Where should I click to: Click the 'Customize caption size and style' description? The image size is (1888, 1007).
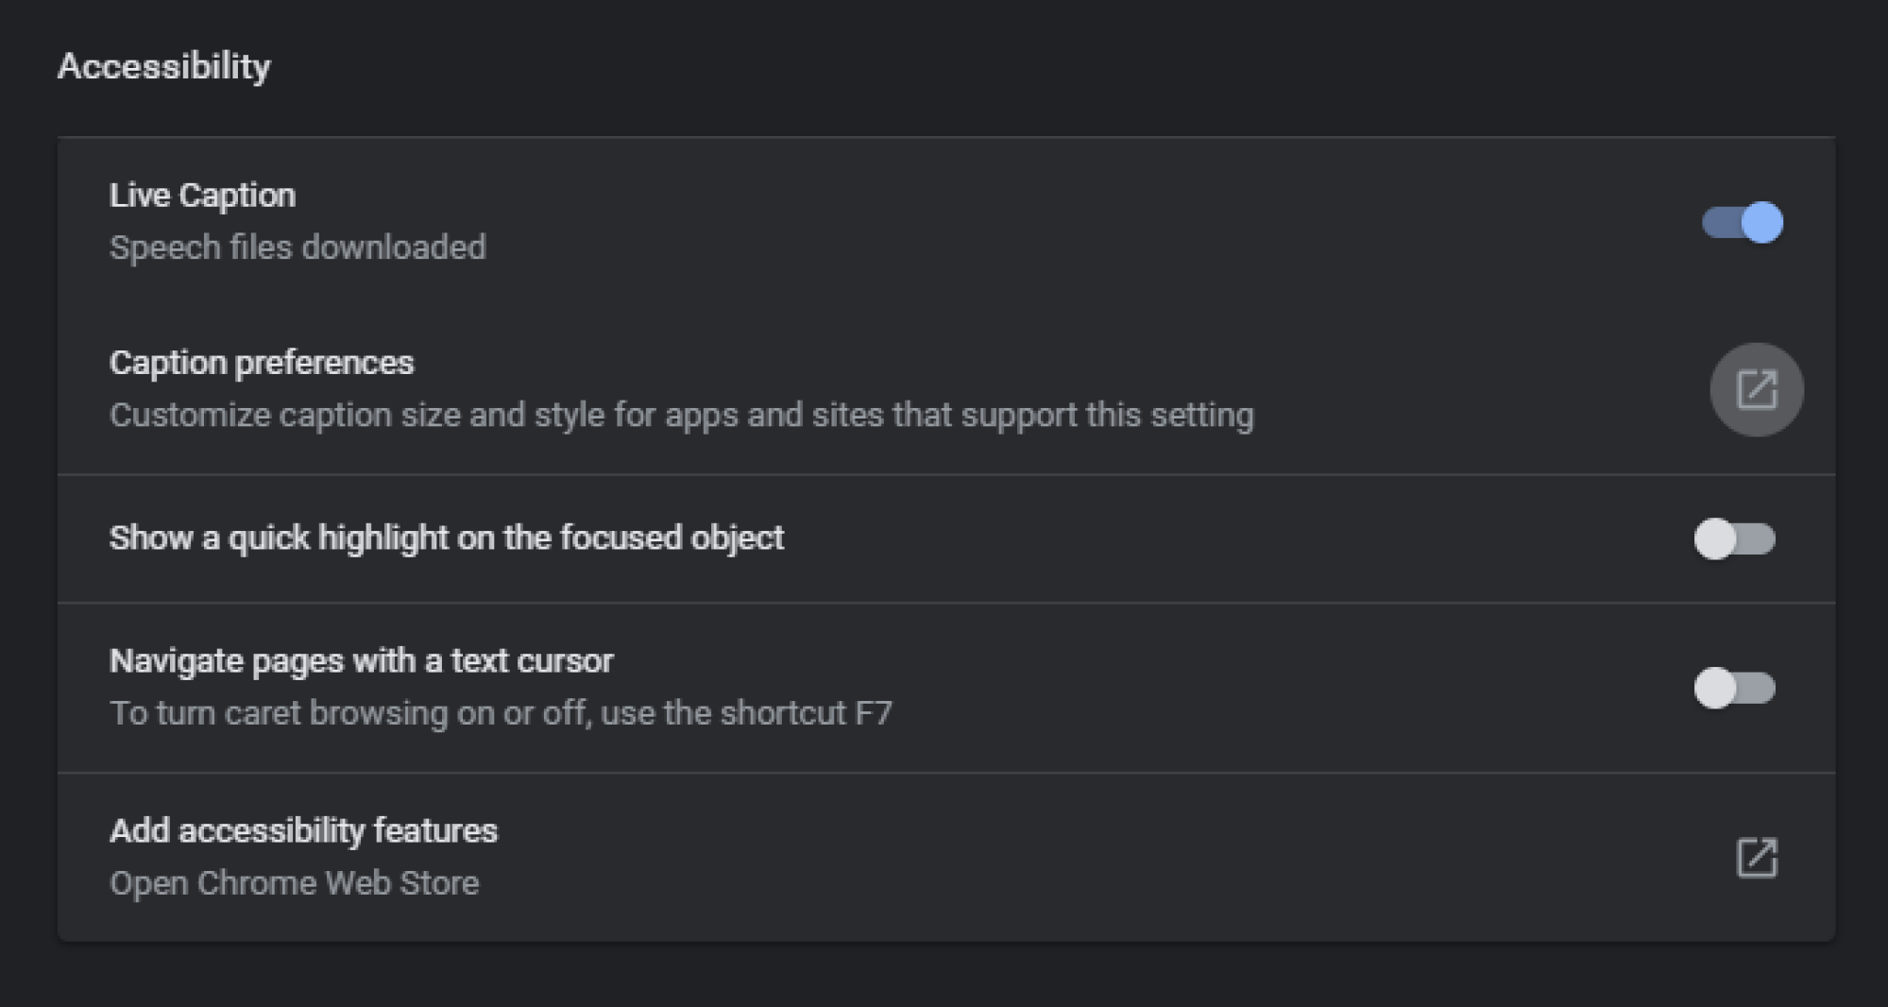click(682, 416)
